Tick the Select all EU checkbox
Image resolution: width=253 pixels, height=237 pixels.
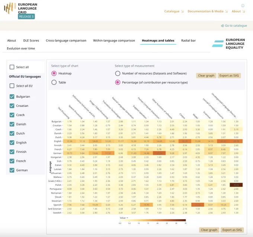(12, 86)
